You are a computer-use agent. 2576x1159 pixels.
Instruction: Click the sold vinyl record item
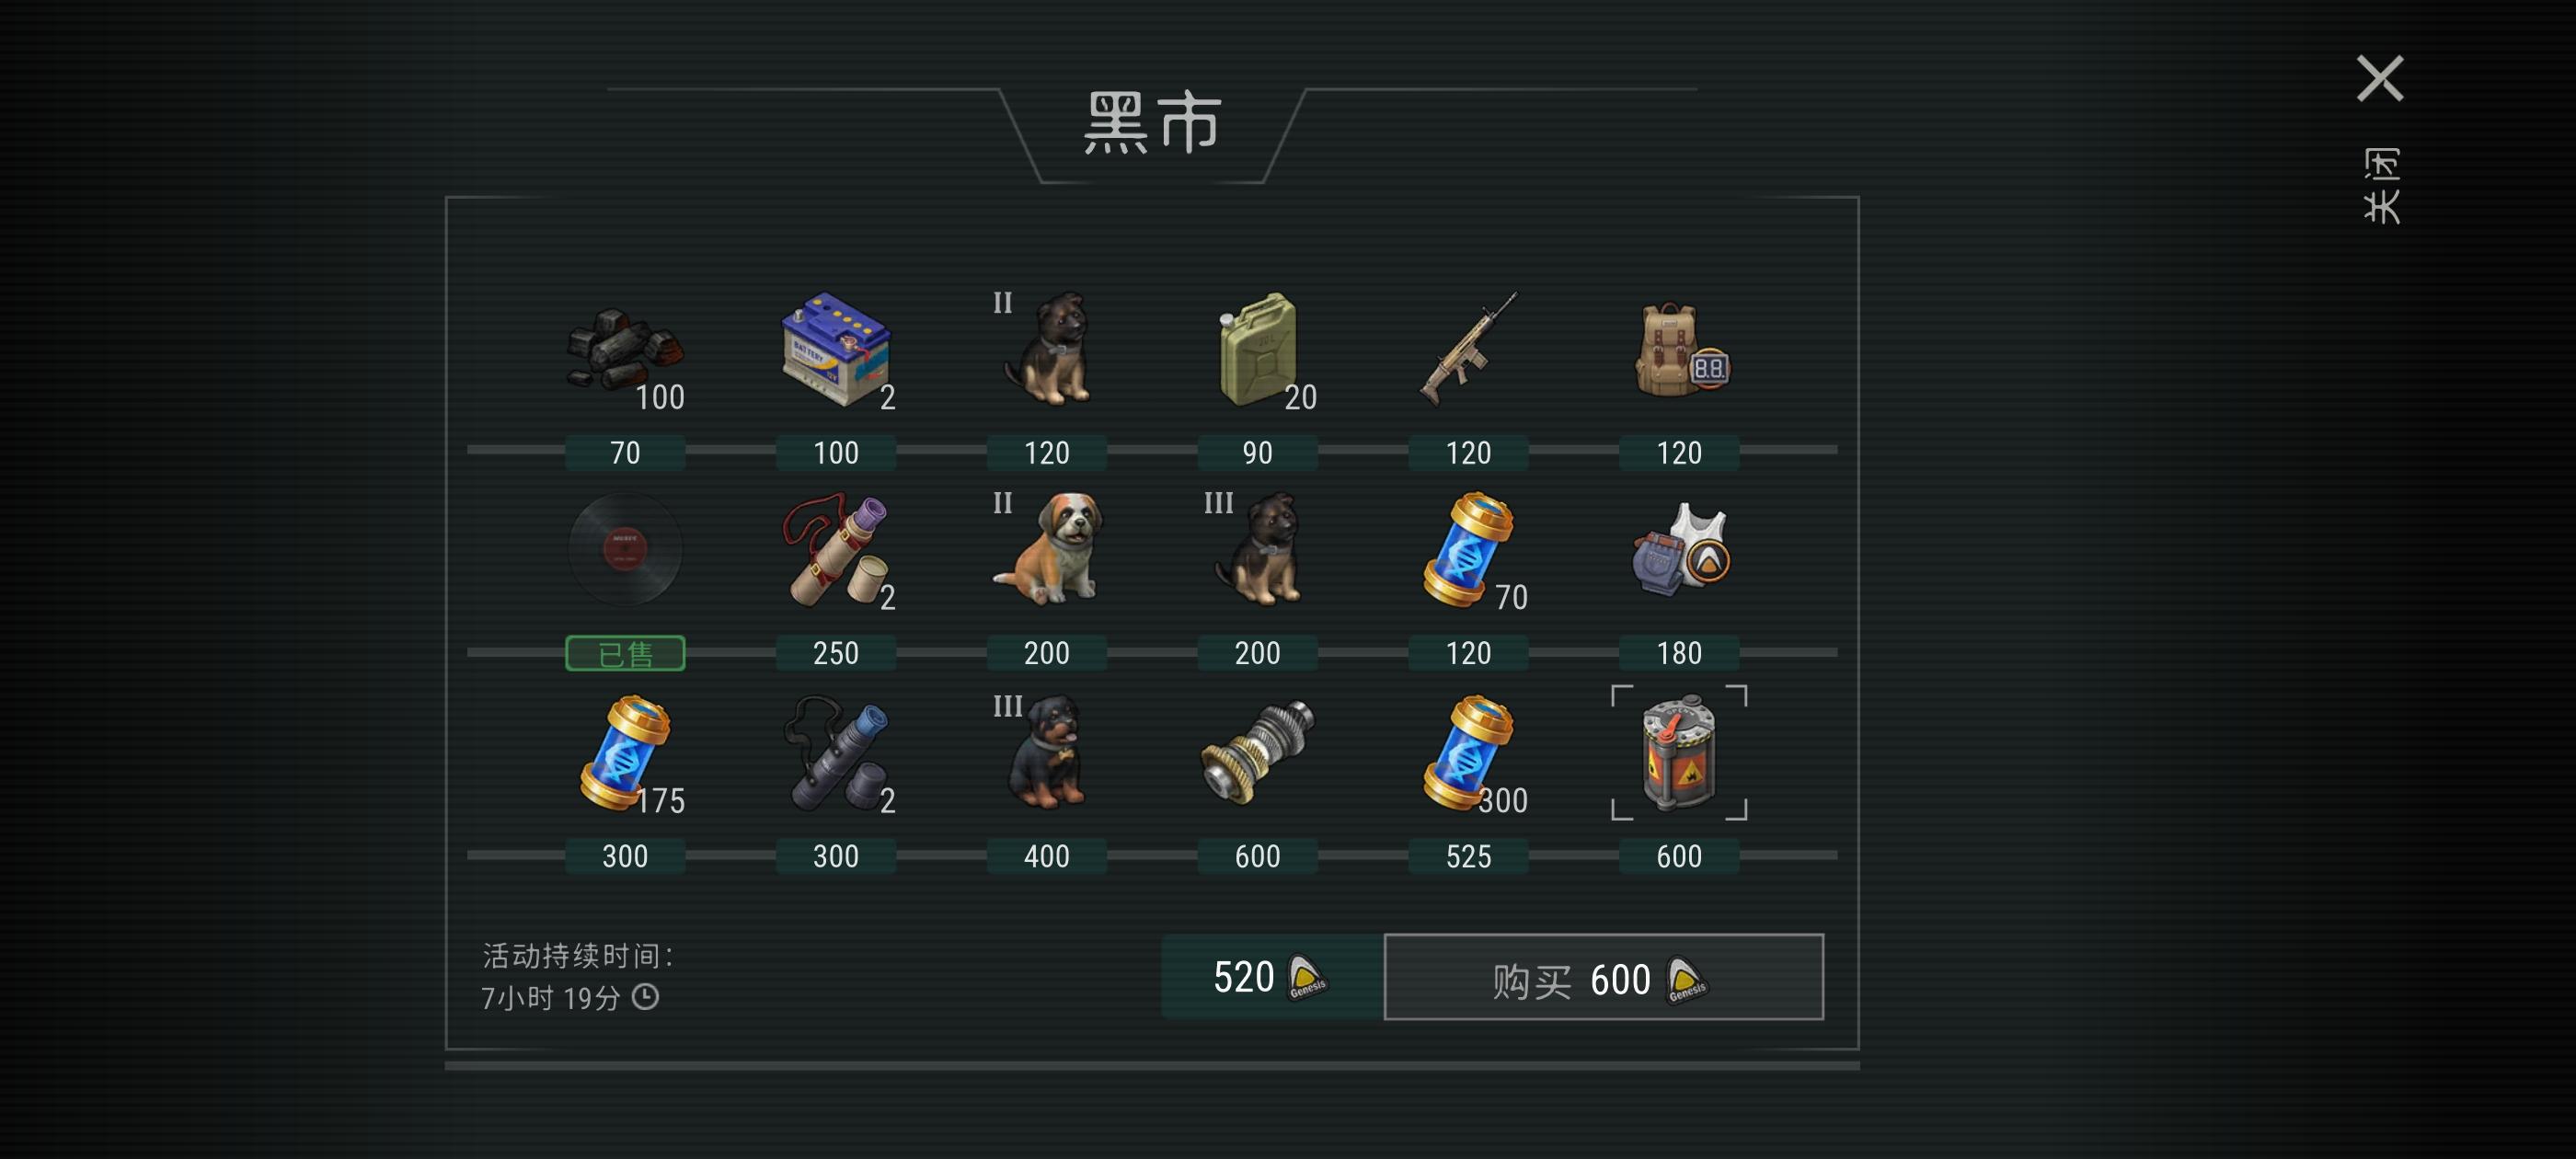[625, 550]
